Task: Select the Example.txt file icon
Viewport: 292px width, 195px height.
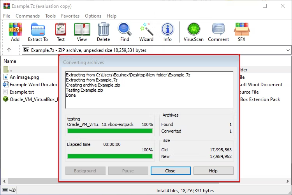Action: coord(6,92)
